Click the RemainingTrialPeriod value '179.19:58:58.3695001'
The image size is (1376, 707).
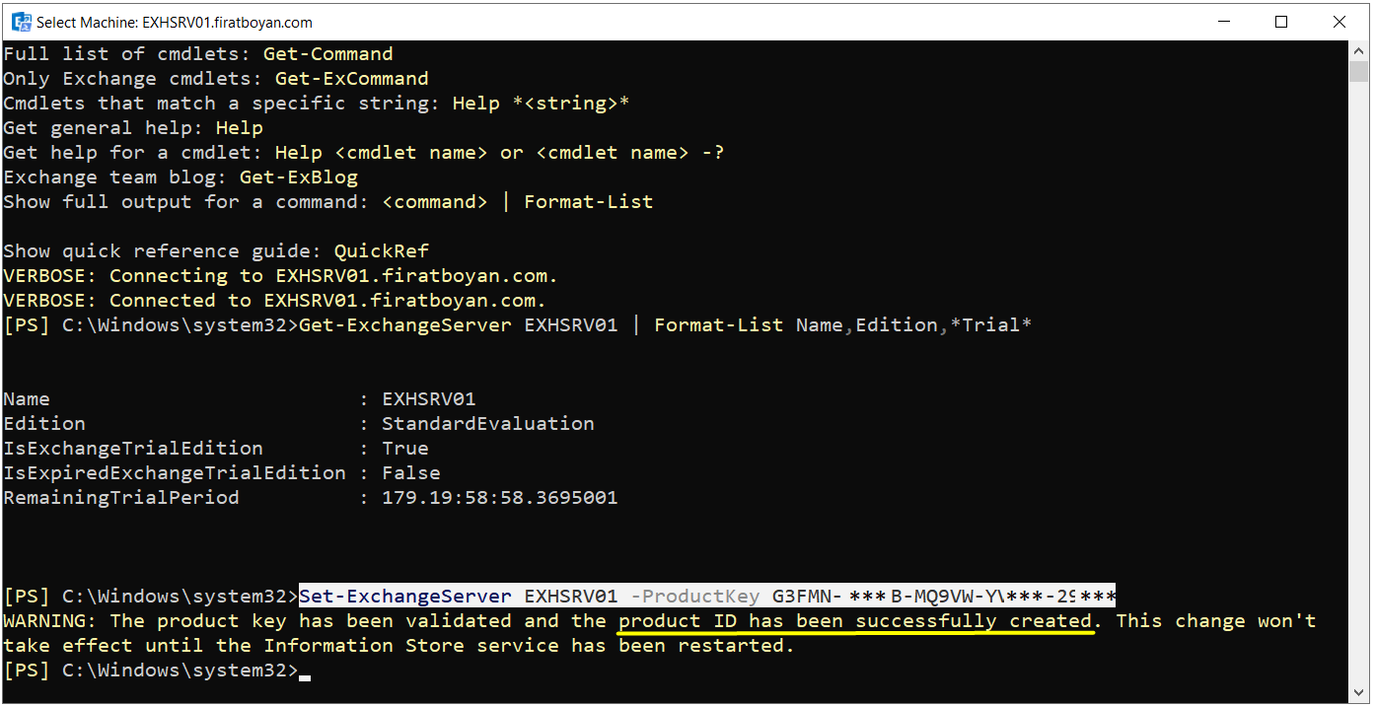pos(500,498)
